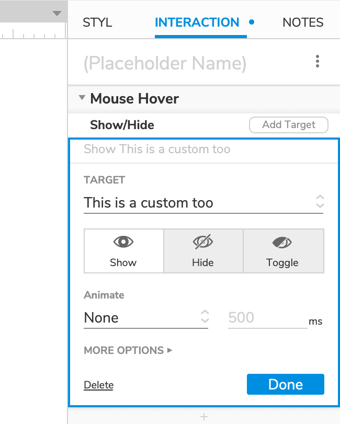Click the plus icon below interaction panel
The image size is (340, 424).
pyautogui.click(x=204, y=417)
